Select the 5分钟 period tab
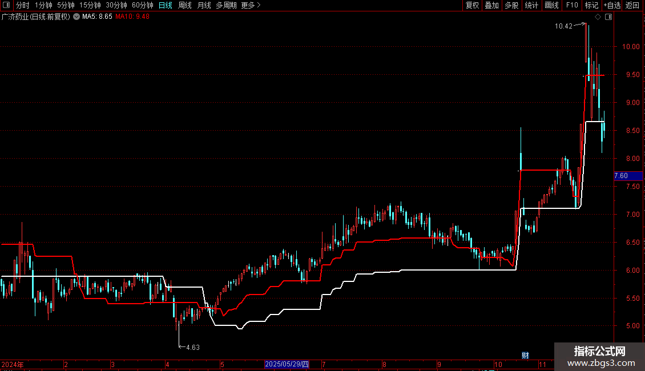This screenshot has height=371, width=645. click(66, 5)
